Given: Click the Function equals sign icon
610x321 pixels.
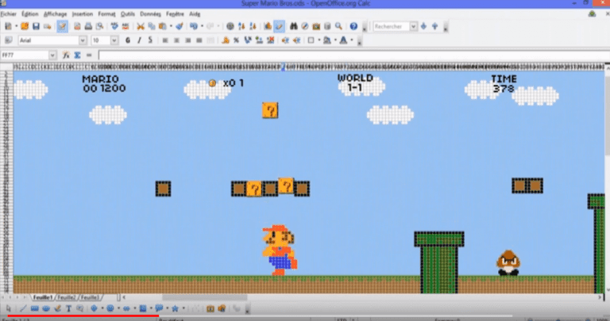Looking at the screenshot, I should coord(89,55).
